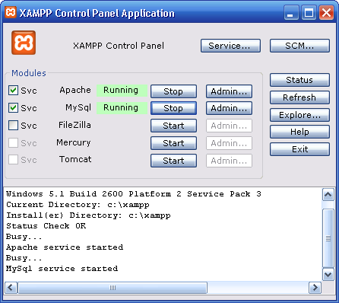Viewport: 339px width, 303px height.
Task: Start the Mercury module
Action: pyautogui.click(x=173, y=143)
